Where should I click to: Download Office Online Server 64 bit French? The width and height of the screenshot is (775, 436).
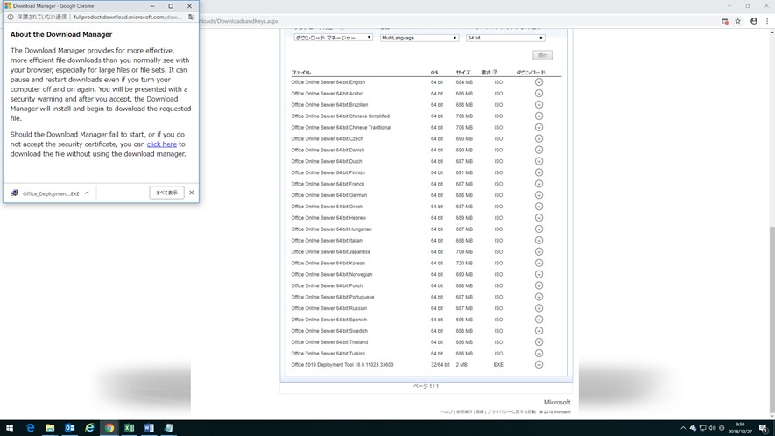(539, 184)
